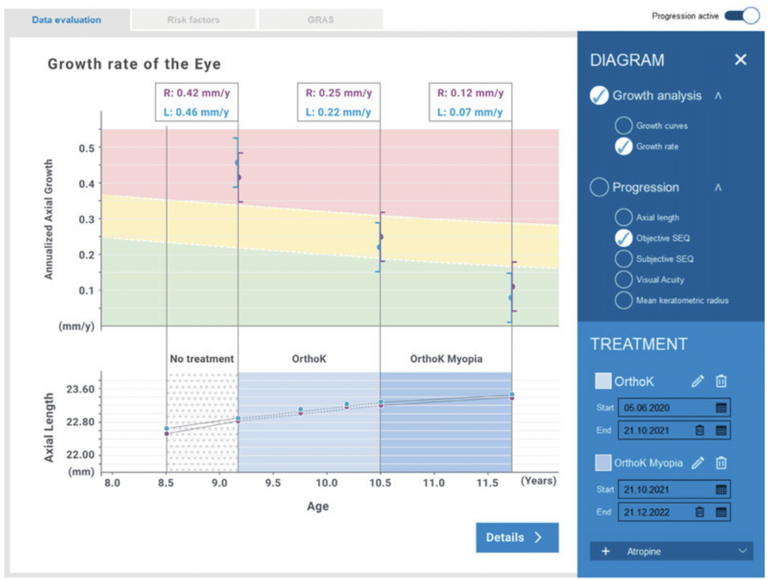Image resolution: width=769 pixels, height=580 pixels.
Task: Click OrthoK Myopia End date field 21.12.2022
Action: [x=674, y=512]
